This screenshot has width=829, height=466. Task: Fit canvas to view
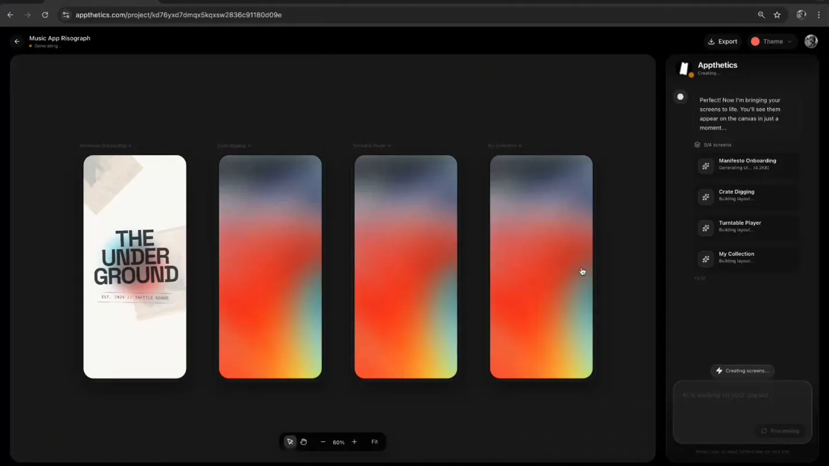374,442
